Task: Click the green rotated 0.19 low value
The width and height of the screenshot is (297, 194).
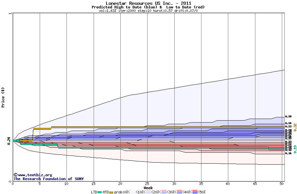Action: click(295, 149)
